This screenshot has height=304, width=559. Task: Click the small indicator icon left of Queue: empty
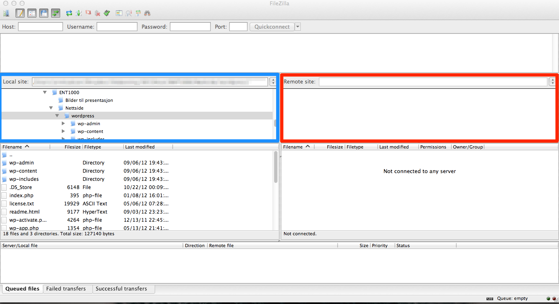click(x=490, y=299)
